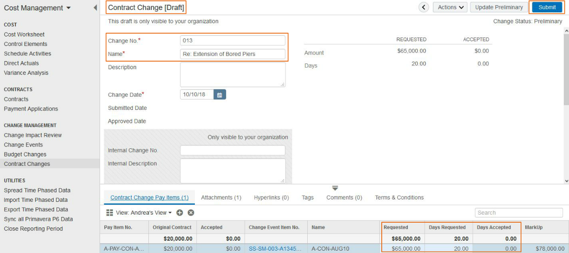Open Schedule Activities
This screenshot has height=253, width=569.
[28, 54]
